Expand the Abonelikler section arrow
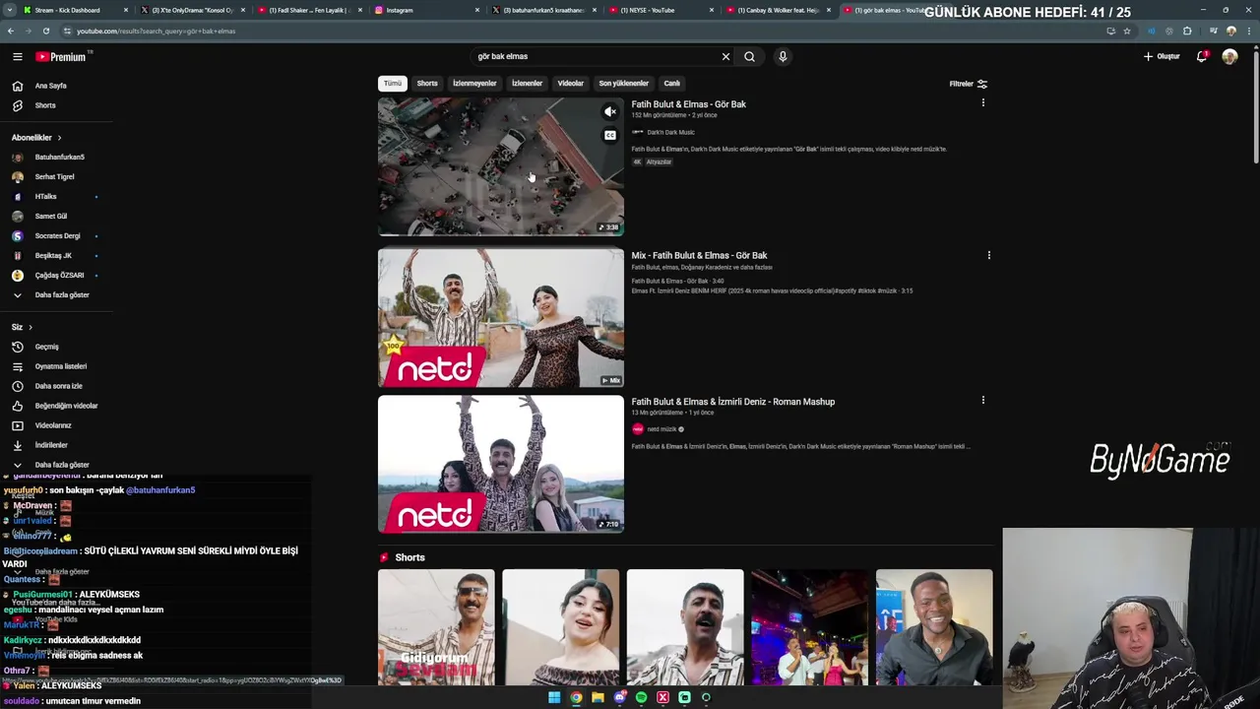1260x709 pixels. tap(59, 138)
